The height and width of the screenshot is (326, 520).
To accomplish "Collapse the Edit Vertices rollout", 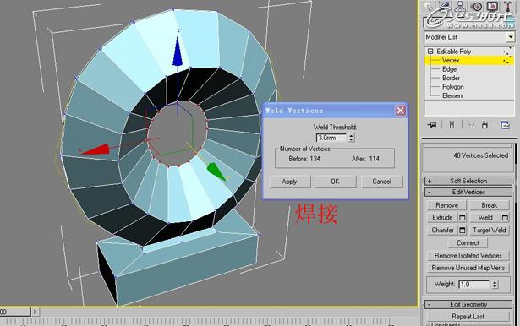I will 468,193.
